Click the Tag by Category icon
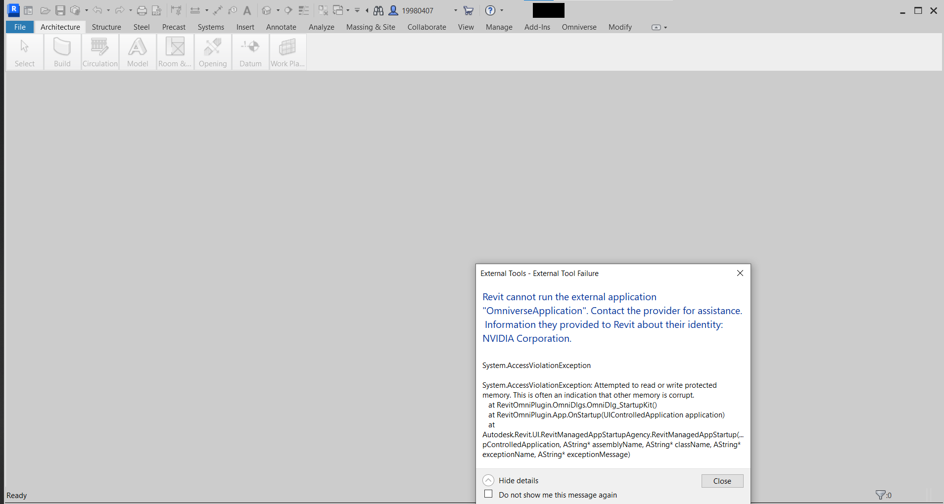The width and height of the screenshot is (944, 504). (x=233, y=10)
